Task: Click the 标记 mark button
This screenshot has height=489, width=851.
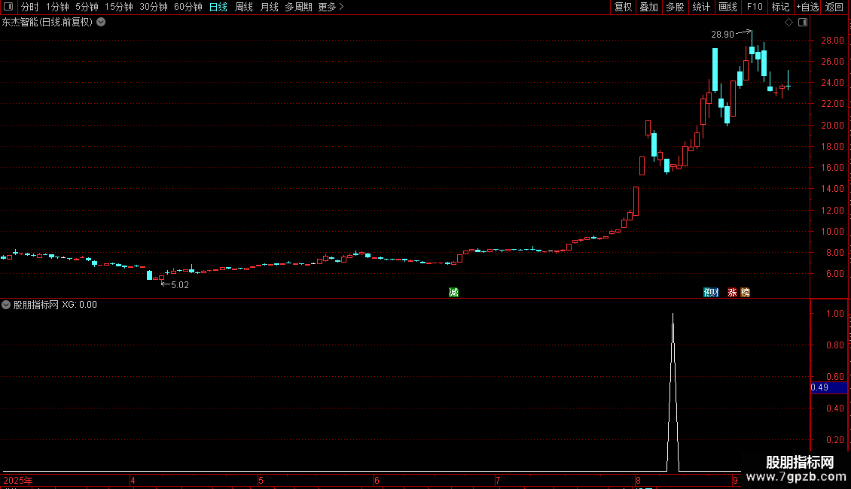Action: pos(780,7)
